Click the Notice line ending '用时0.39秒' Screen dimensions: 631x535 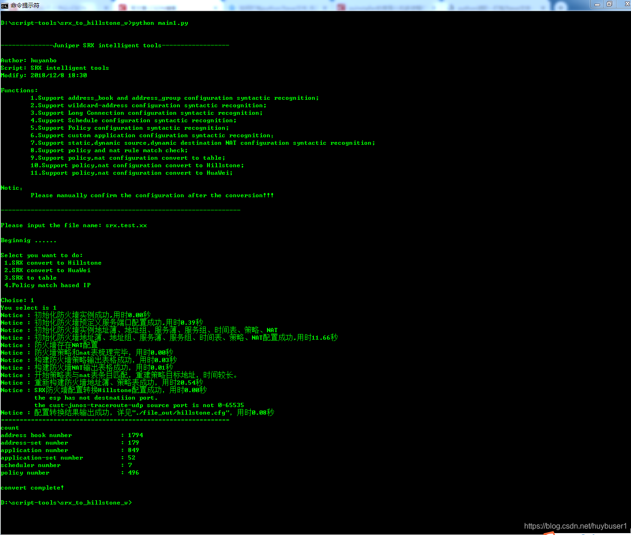(102, 323)
